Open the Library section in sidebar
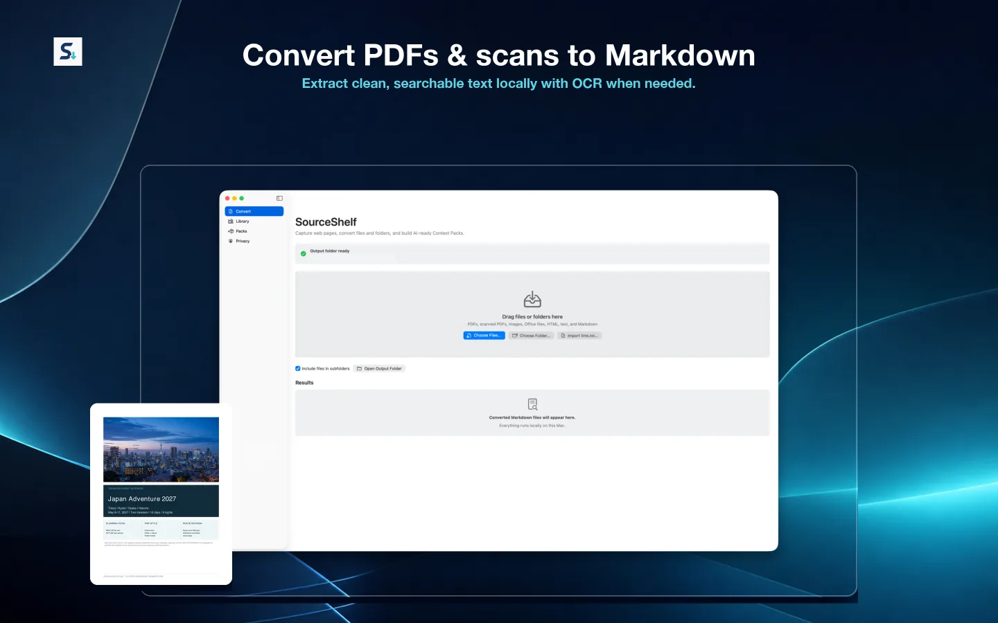Image resolution: width=998 pixels, height=623 pixels. [x=254, y=222]
